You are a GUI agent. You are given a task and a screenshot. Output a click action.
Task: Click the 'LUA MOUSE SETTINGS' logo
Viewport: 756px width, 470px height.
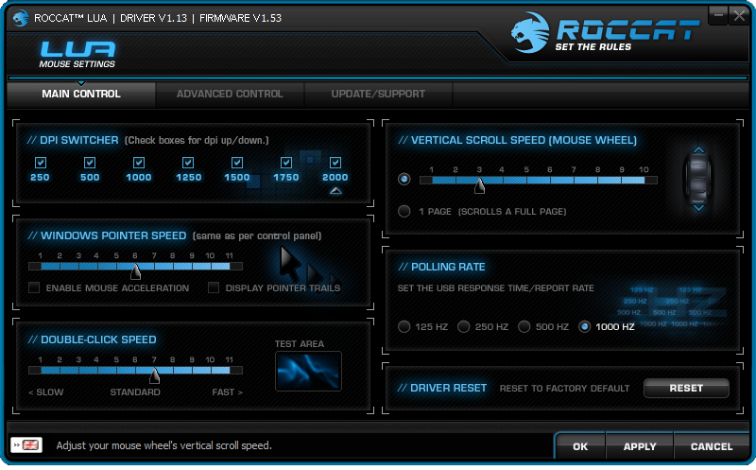[77, 54]
